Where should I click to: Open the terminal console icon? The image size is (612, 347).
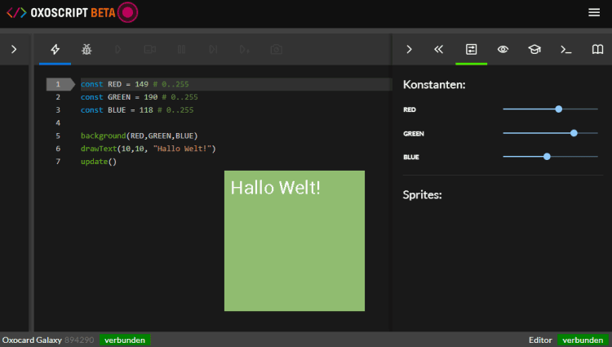coord(565,50)
